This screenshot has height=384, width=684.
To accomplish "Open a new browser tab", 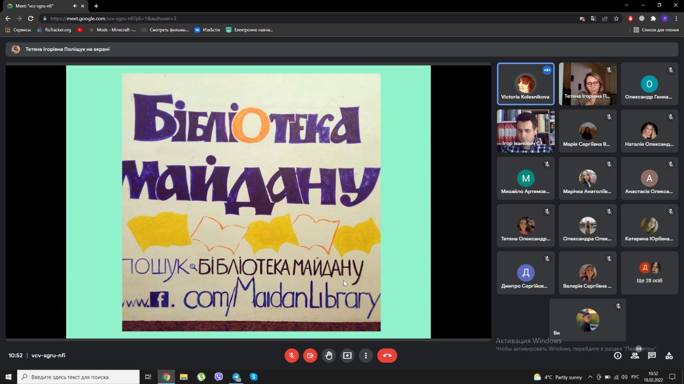I will (96, 6).
